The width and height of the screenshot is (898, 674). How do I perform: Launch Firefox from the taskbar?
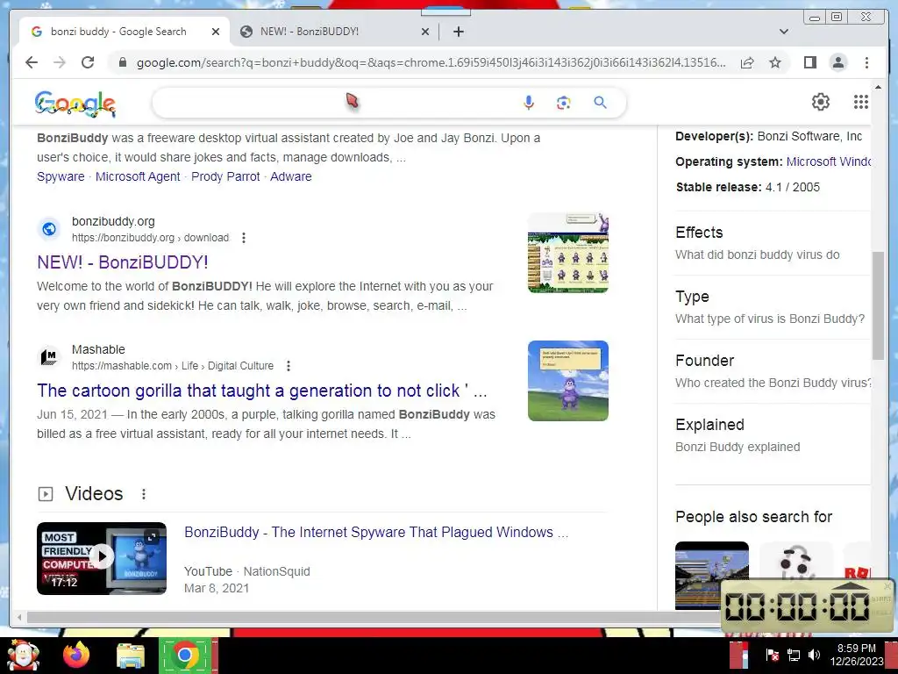pos(76,655)
